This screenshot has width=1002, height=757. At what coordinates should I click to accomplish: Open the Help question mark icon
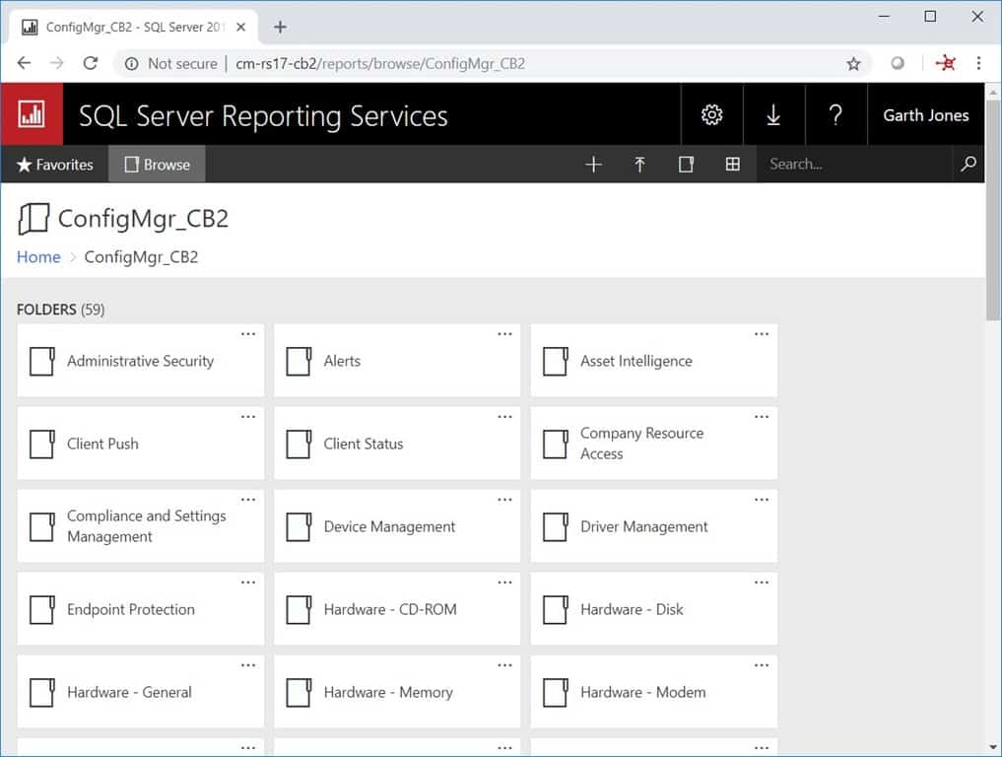[x=835, y=114]
